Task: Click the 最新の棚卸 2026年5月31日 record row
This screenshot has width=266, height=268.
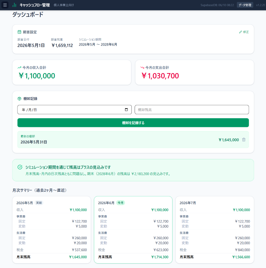Action: [x=133, y=139]
